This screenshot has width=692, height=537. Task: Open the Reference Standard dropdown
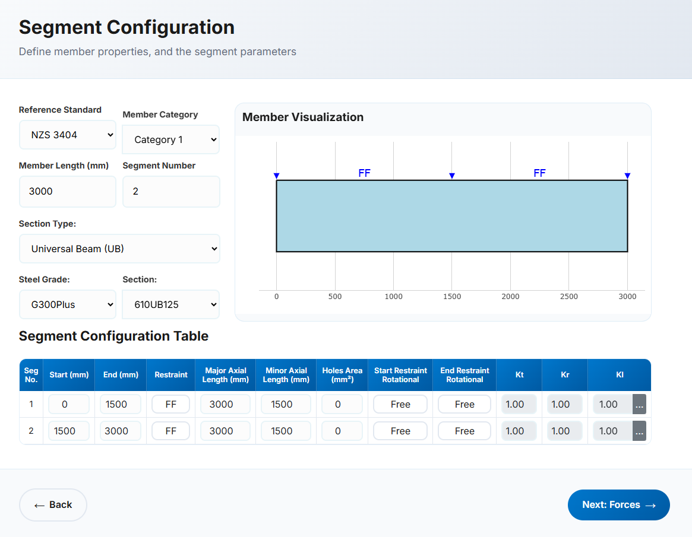click(67, 135)
